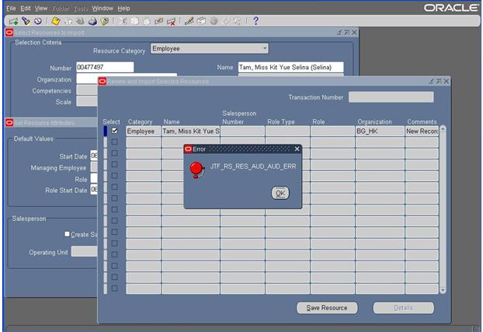The width and height of the screenshot is (483, 332).
Task: Click the Print toolbar icon
Action: tap(92, 21)
